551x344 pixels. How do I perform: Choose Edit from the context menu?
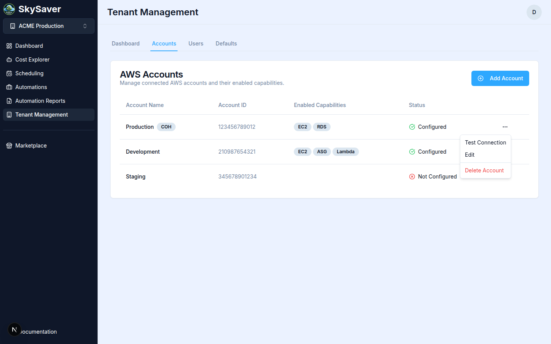[x=486, y=155]
